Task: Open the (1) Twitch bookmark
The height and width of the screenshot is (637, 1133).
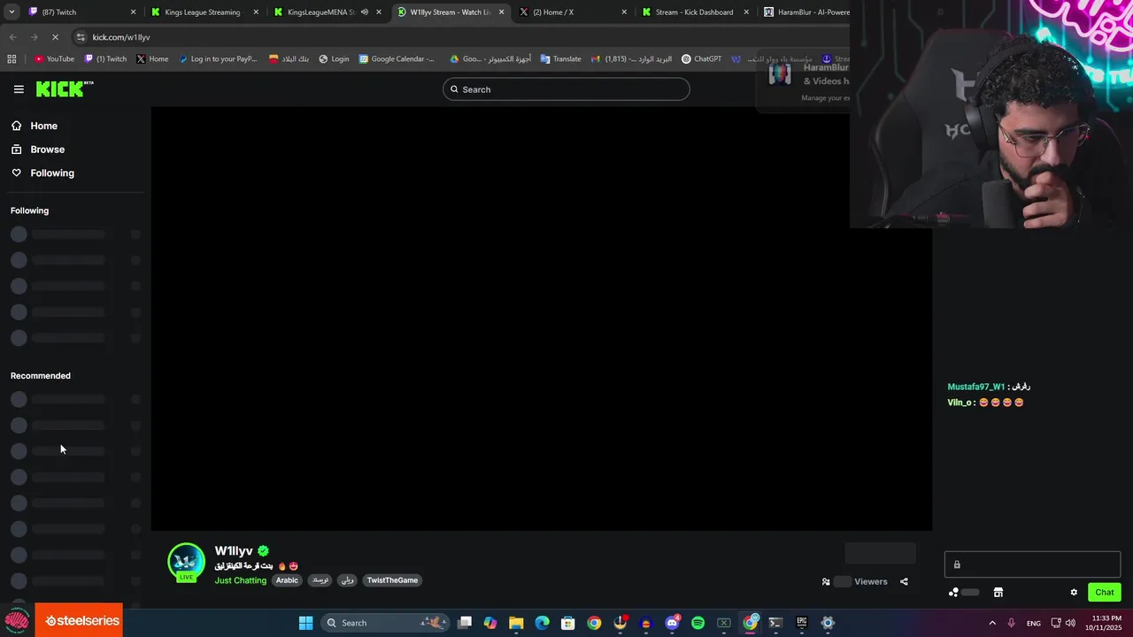Action: pyautogui.click(x=105, y=59)
